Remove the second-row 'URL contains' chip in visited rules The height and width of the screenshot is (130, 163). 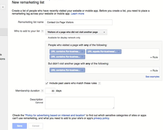tap(82, 57)
